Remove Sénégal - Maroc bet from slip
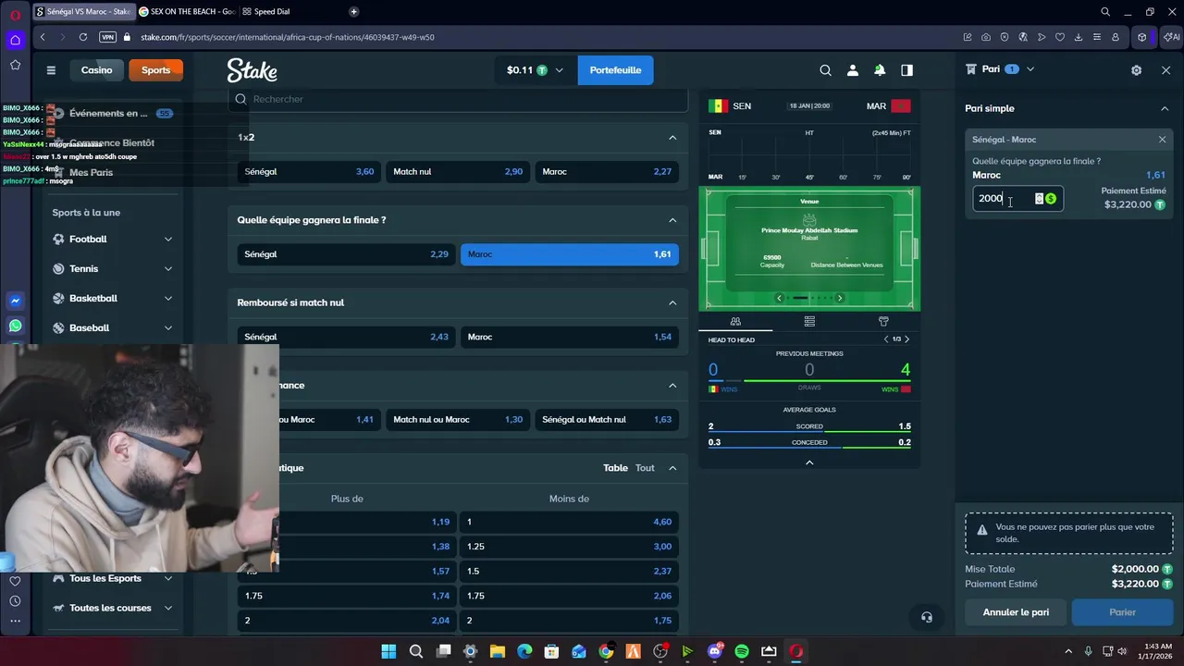This screenshot has width=1184, height=666. click(x=1162, y=140)
